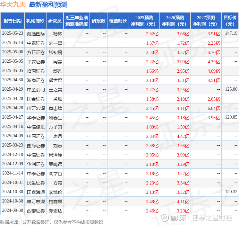Click 3.96亿 in 华泰证券 row

click(214, 118)
